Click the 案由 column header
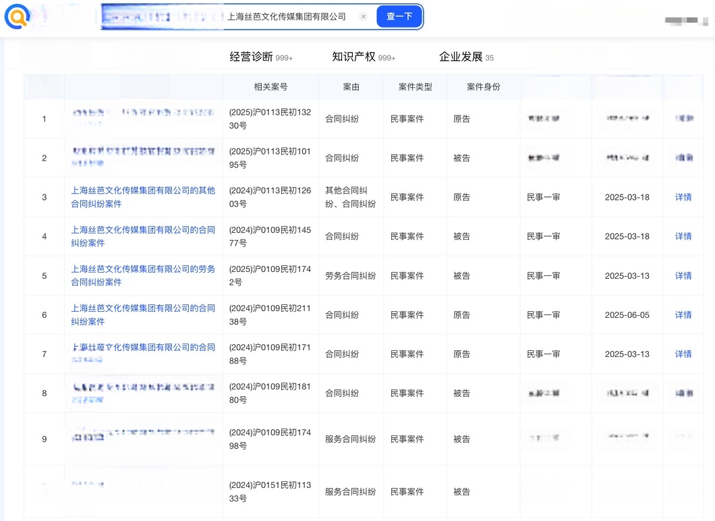The width and height of the screenshot is (715, 521). (x=351, y=86)
